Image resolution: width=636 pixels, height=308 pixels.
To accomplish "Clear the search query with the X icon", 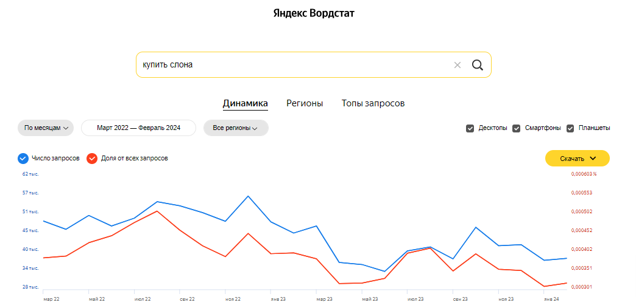I will click(457, 65).
